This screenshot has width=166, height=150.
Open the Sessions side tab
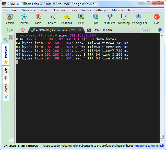pyautogui.click(x=6, y=55)
